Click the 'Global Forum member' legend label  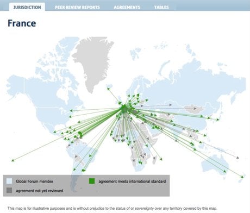pyautogui.click(x=34, y=181)
